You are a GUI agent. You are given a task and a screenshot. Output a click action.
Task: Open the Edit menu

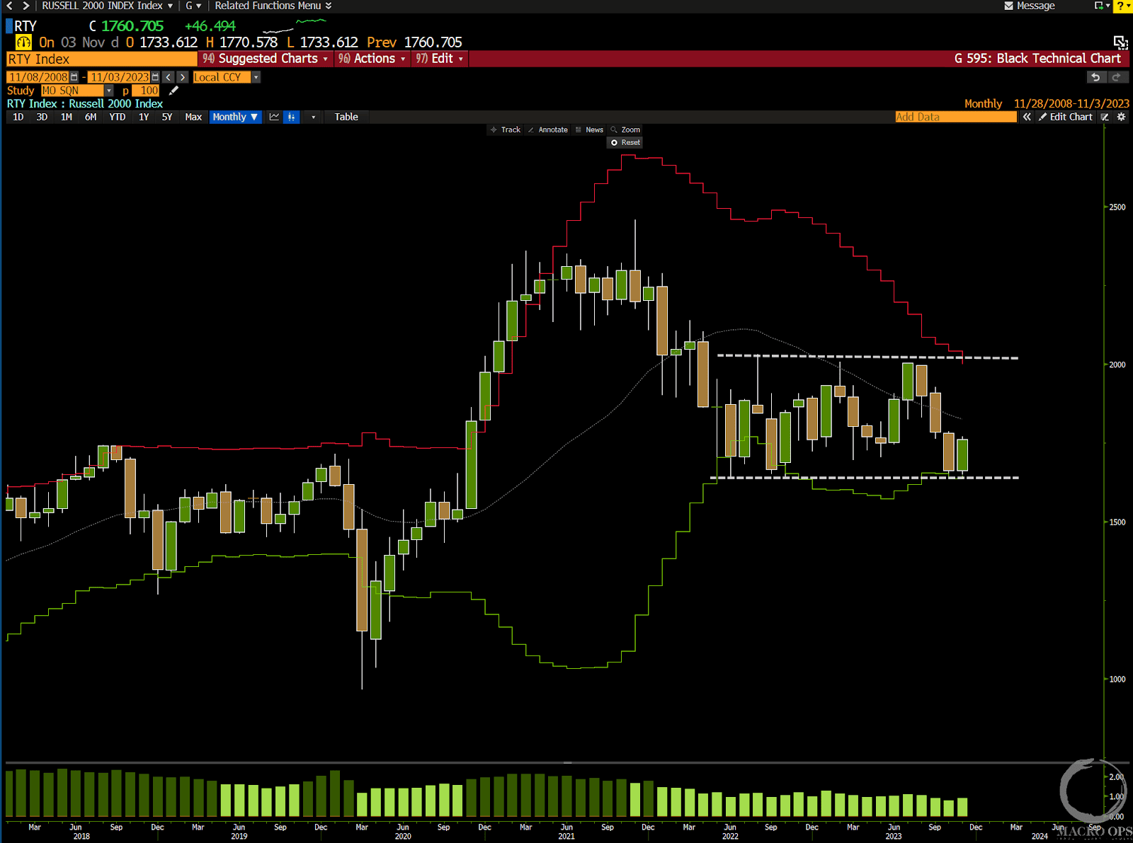[439, 59]
